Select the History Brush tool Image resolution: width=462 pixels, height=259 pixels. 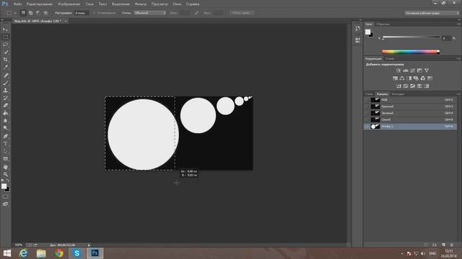[5, 98]
